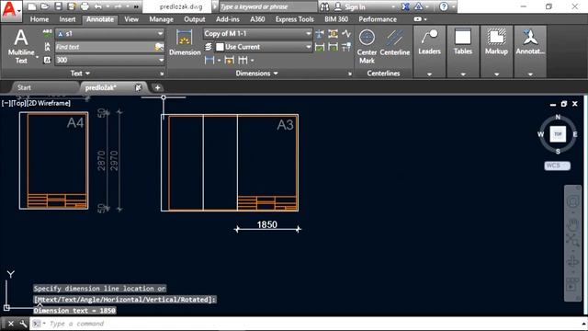Open the Insert ribbon tab

click(x=67, y=19)
